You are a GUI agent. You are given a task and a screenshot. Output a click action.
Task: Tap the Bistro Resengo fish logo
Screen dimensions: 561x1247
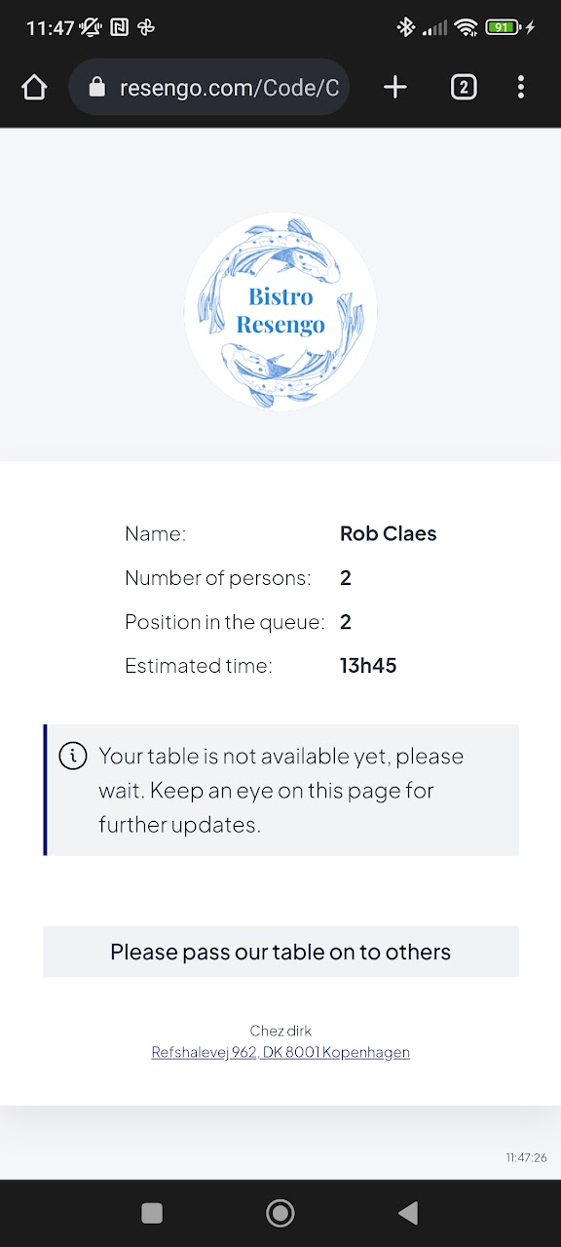[280, 311]
